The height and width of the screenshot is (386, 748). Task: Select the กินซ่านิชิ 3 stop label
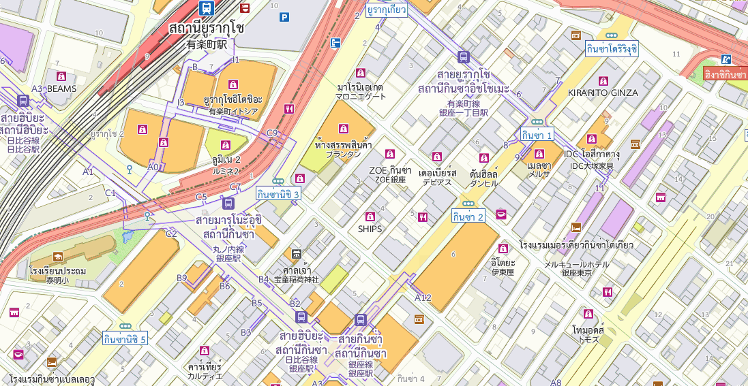pyautogui.click(x=278, y=194)
